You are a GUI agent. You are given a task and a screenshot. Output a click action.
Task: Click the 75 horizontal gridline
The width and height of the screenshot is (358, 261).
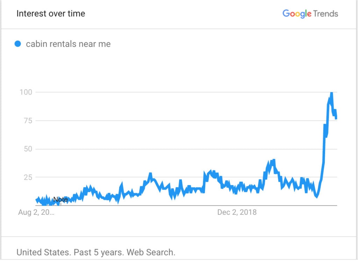[x=186, y=121]
